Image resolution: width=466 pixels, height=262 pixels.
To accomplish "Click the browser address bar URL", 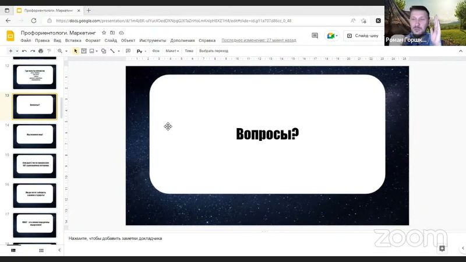I will click(174, 21).
